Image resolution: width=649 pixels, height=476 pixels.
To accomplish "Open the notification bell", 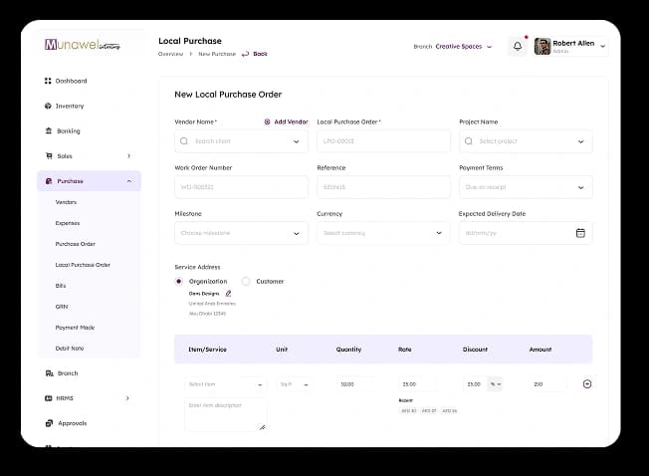I will coord(518,46).
